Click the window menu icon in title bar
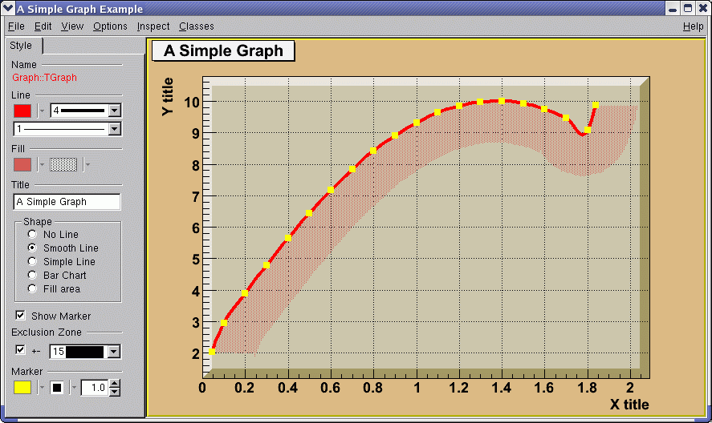The image size is (712, 423). [x=8, y=9]
